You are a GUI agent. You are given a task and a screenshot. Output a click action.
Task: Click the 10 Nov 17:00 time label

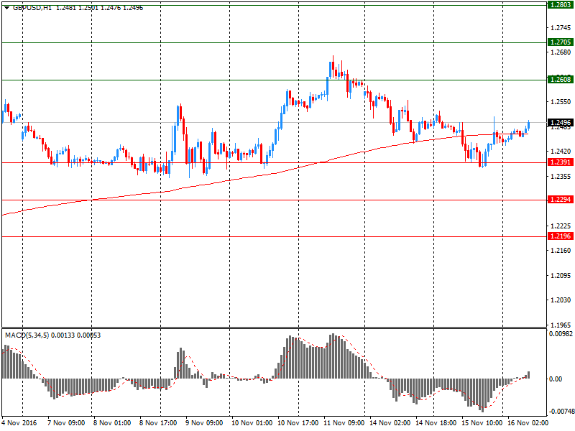pyautogui.click(x=298, y=423)
